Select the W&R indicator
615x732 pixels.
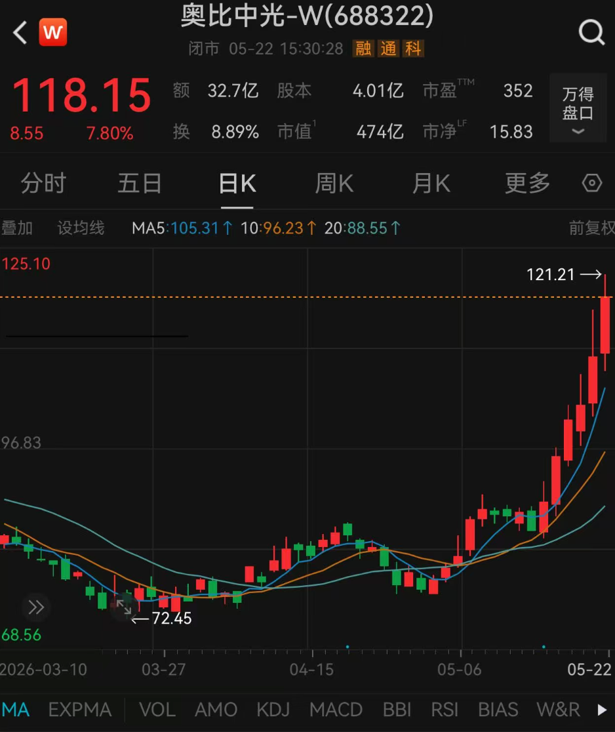click(558, 710)
